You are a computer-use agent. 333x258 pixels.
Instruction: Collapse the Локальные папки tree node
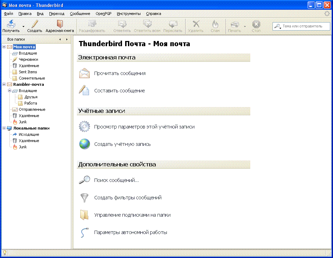pyautogui.click(x=4, y=128)
